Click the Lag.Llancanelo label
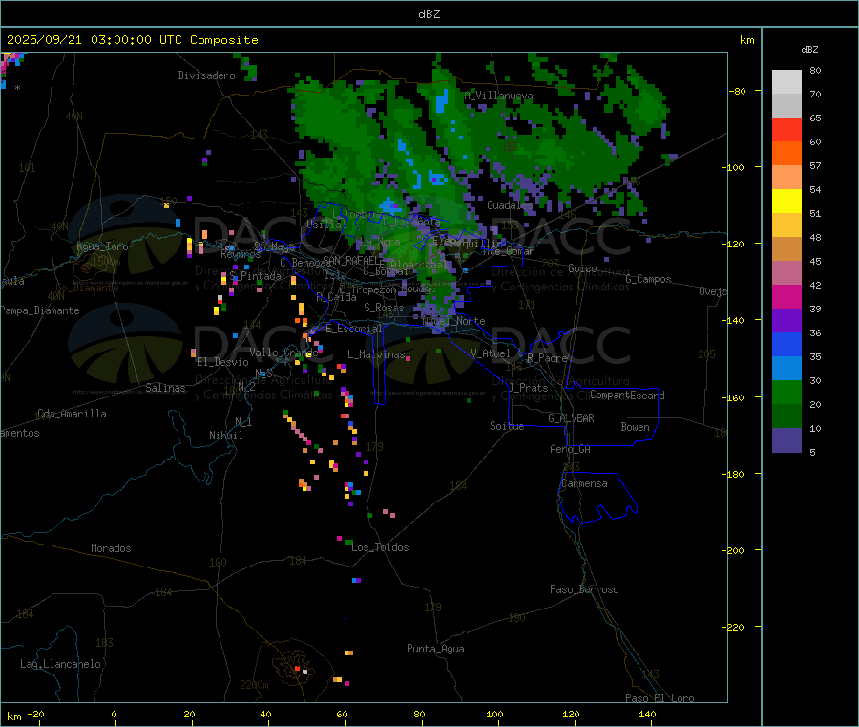This screenshot has height=727, width=859. coord(60,664)
